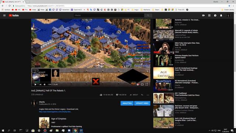
Task: Open Task View on the taskbar
Action: [x=15, y=130]
